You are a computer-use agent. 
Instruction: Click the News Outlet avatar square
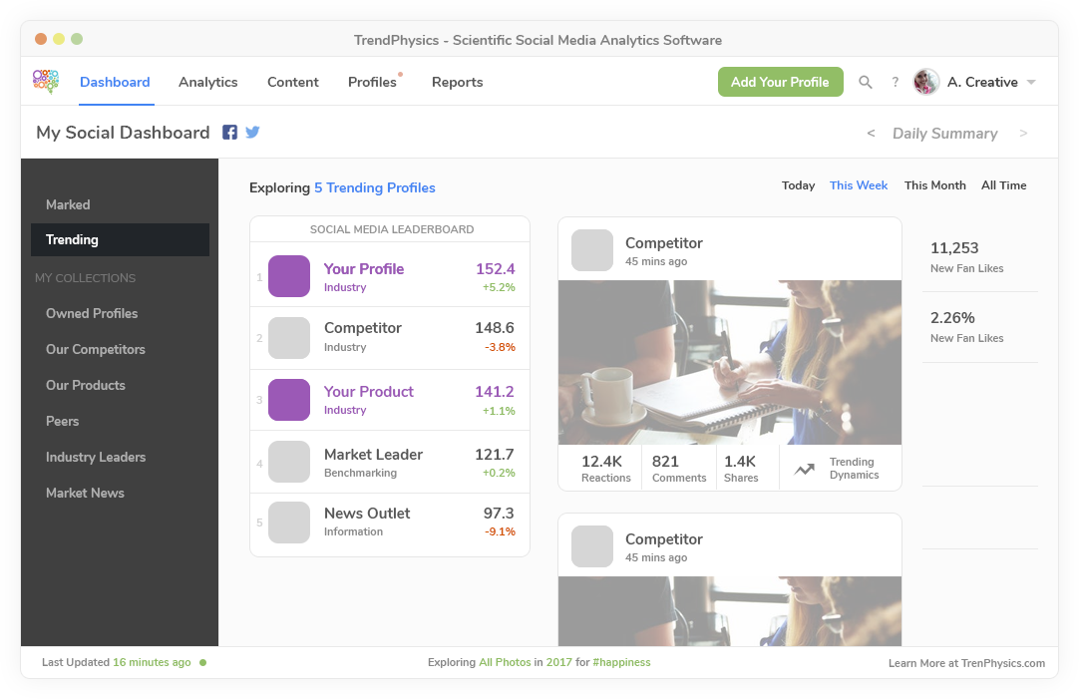(x=289, y=523)
